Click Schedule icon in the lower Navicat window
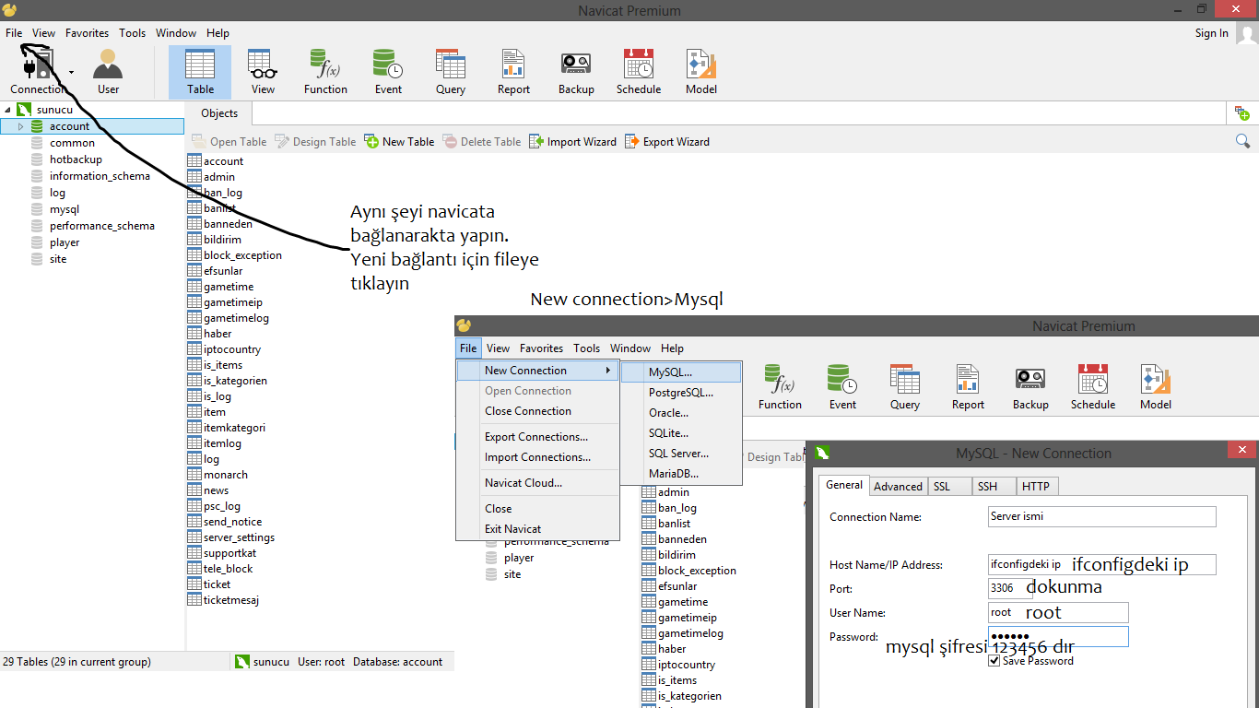This screenshot has height=708, width=1259. click(1093, 387)
